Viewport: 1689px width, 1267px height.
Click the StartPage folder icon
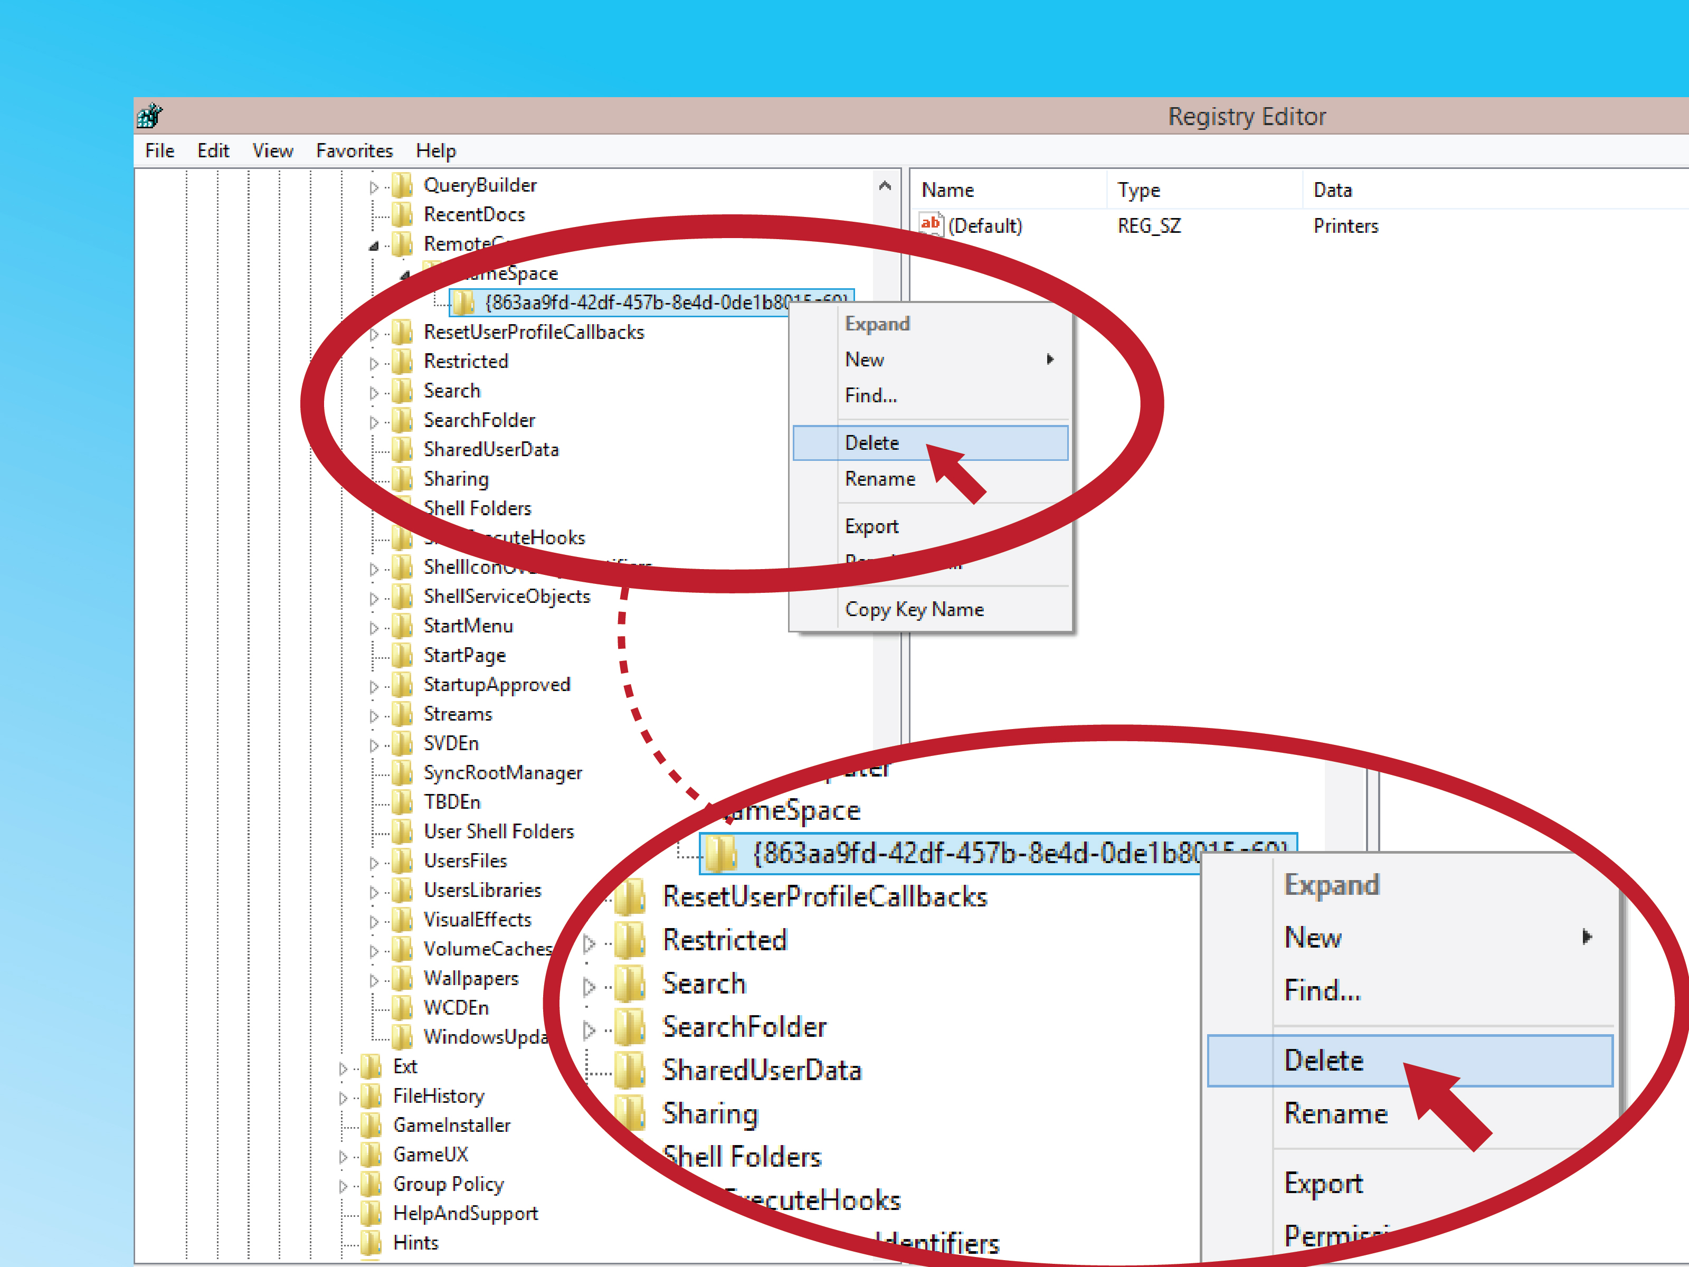pos(402,655)
